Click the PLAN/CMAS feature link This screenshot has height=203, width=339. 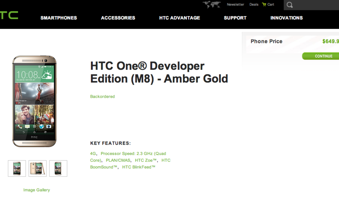tap(118, 160)
